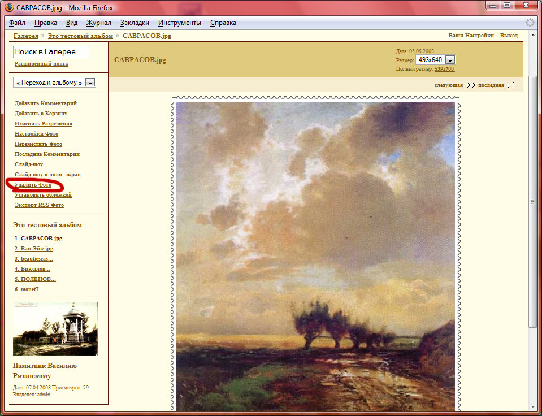
Task: Open 5. ПОЛЕНОВ... in album list
Action: coord(35,279)
